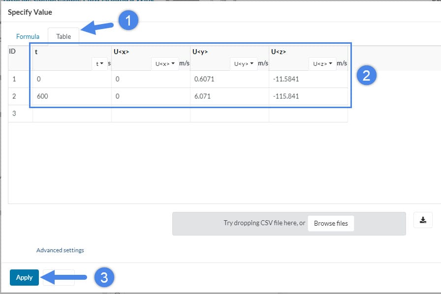The image size is (441, 294).
Task: Select the U<y> cell containing 6.071
Action: click(229, 96)
